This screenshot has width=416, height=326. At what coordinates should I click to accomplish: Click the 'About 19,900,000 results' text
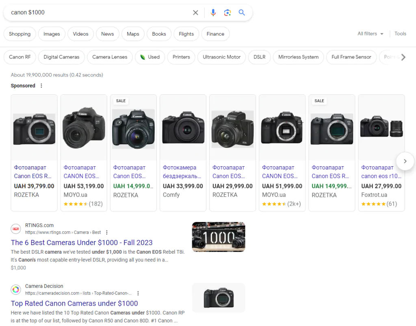coord(57,75)
